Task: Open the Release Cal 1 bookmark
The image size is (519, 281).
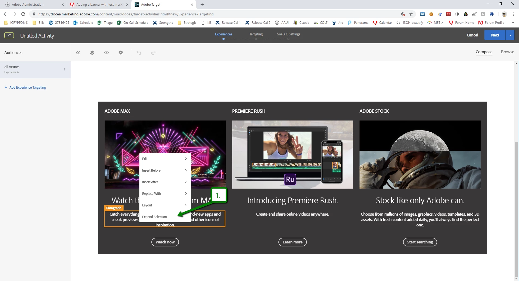Action: 228,23
